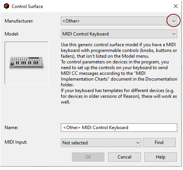This screenshot has width=183, height=170.
Task: Open the Model dropdown arrow
Action: (173, 34)
